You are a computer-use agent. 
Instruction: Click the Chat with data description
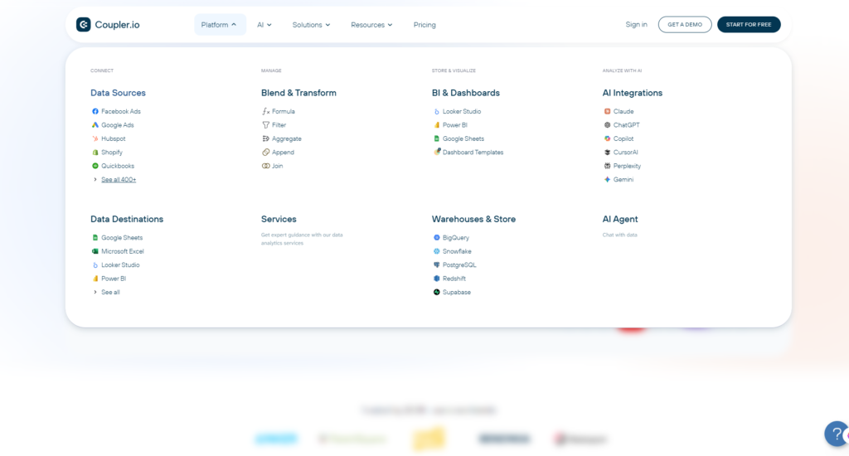point(620,235)
